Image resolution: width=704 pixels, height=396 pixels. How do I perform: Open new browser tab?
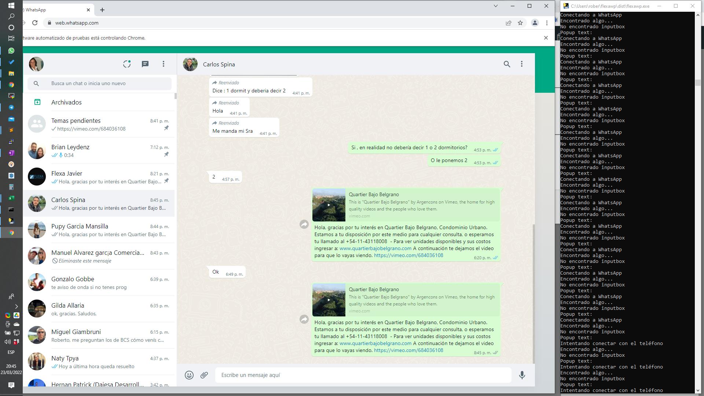click(102, 10)
